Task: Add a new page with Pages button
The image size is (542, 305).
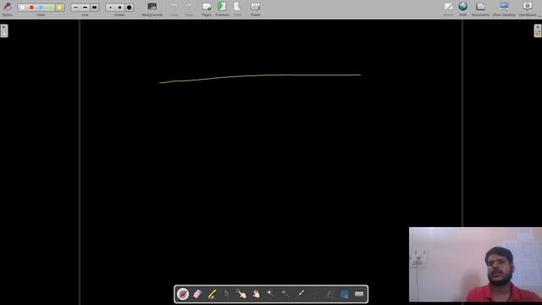Action: coord(207,8)
